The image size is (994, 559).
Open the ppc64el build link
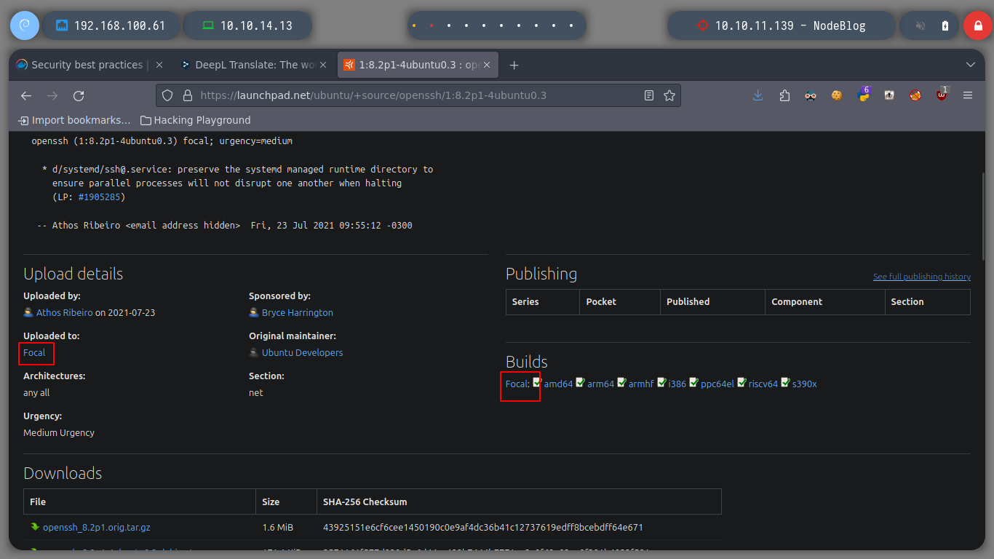click(x=717, y=384)
